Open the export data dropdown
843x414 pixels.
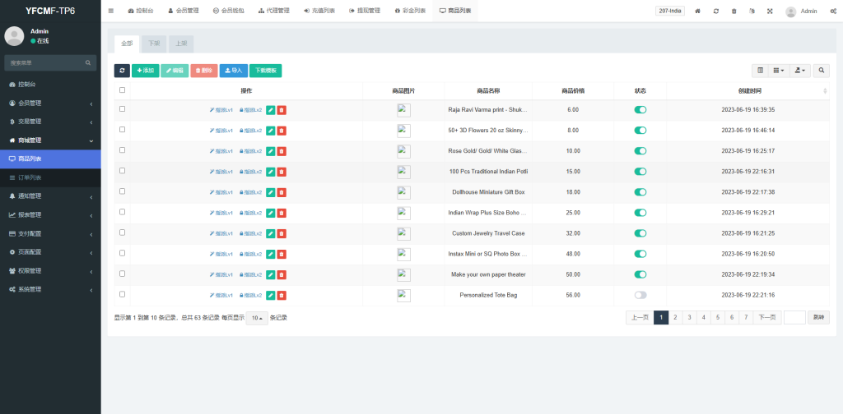point(799,71)
